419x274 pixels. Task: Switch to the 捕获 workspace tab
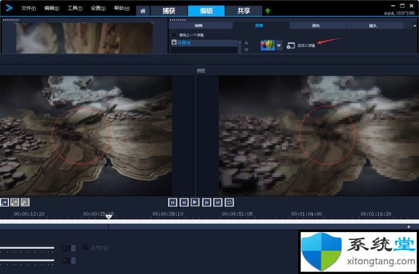pyautogui.click(x=169, y=11)
